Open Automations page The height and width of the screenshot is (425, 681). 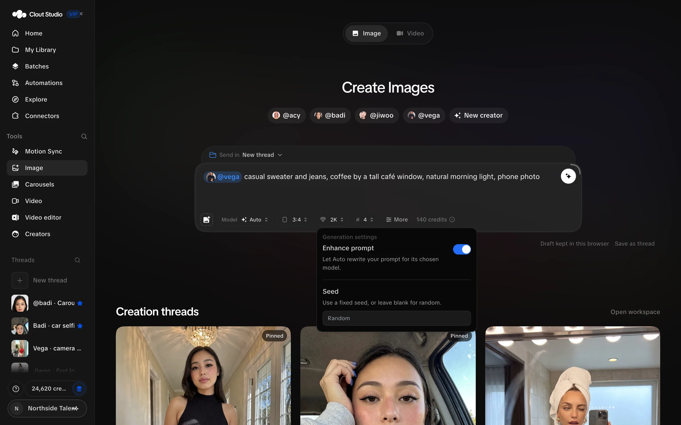(x=47, y=83)
